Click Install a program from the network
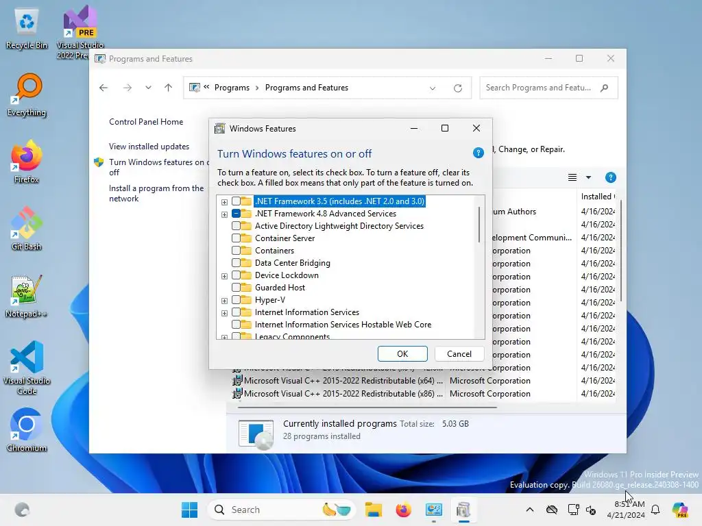Viewport: 702px width, 526px height. 156,193
